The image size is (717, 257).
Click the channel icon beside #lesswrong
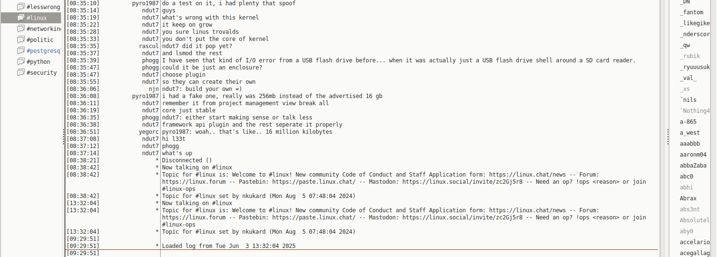(20, 7)
